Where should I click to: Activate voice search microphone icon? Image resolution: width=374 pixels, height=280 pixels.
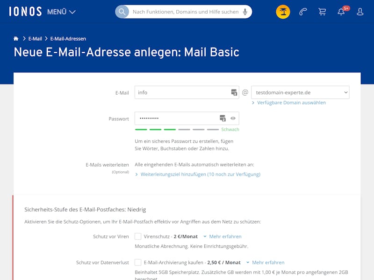click(x=245, y=12)
